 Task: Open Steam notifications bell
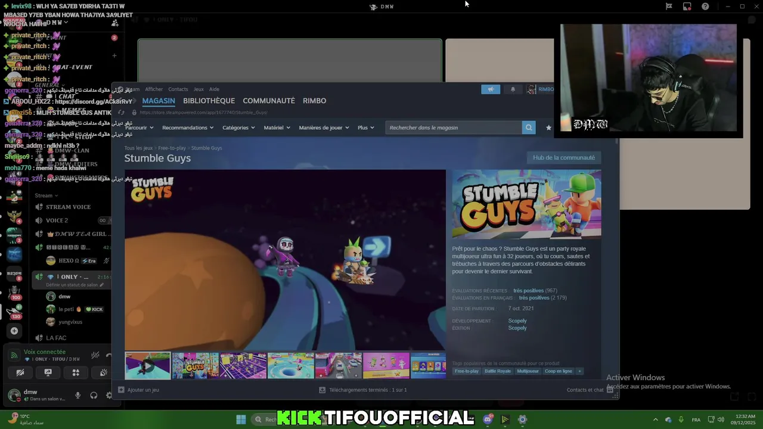coord(513,89)
